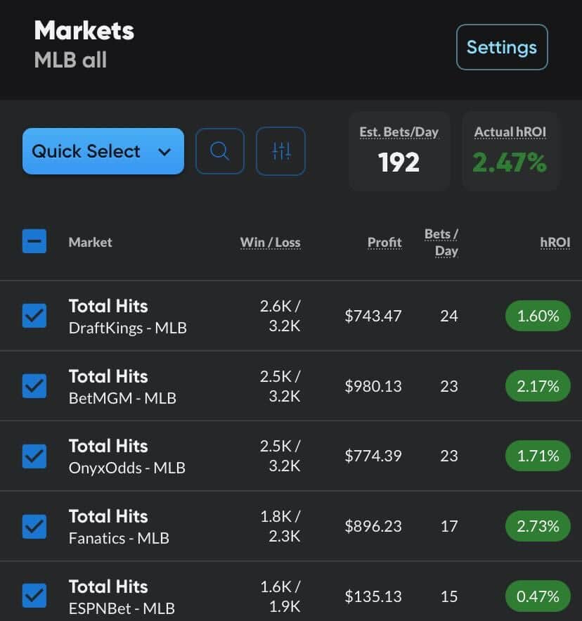Sort by the Bets / Day column header
Screen dimensions: 582x621
441,243
